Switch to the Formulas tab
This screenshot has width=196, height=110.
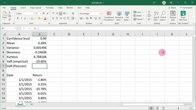[50, 8]
